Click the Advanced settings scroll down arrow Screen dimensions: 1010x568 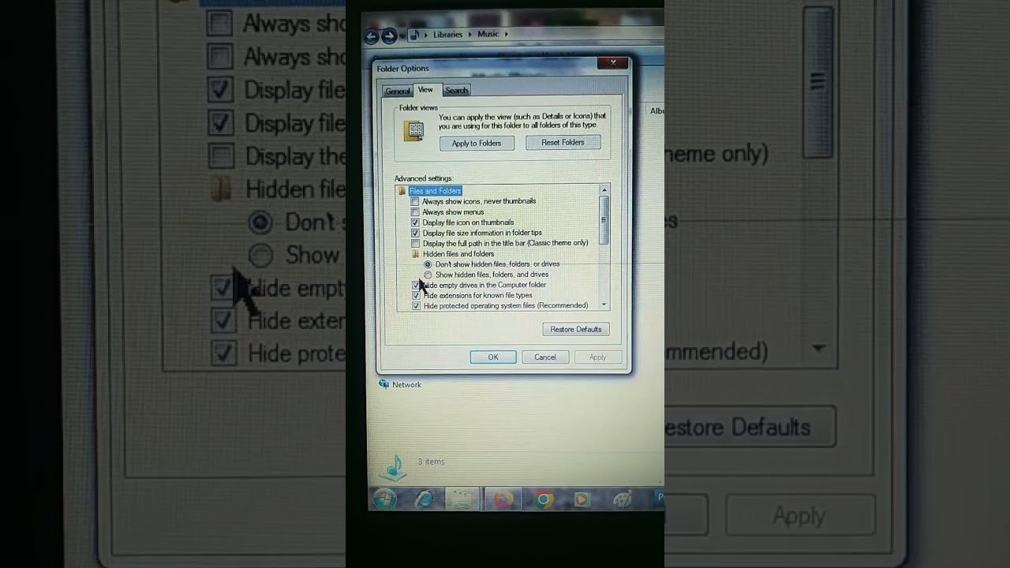(604, 305)
